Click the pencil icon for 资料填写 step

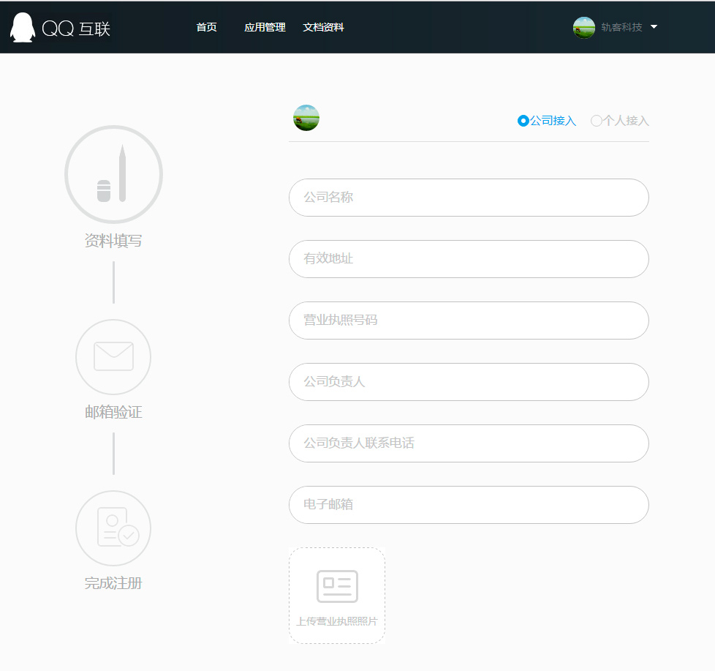113,174
